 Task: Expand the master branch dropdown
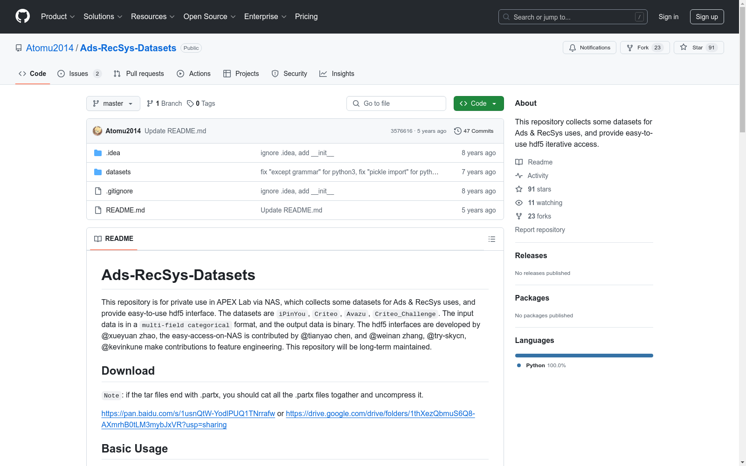(x=113, y=103)
